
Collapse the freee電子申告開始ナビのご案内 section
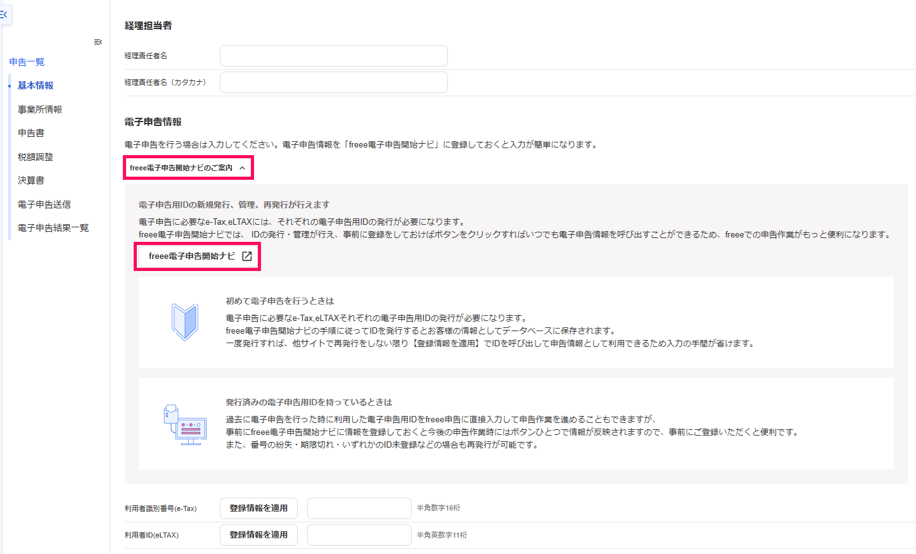click(x=188, y=168)
